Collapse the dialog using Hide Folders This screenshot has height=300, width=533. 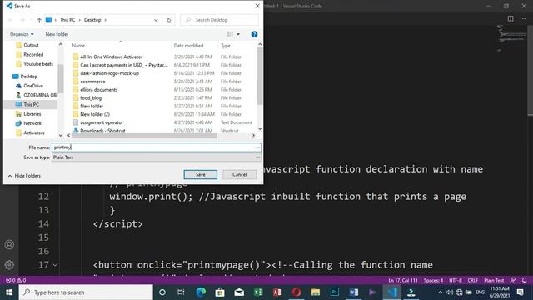[x=24, y=176]
